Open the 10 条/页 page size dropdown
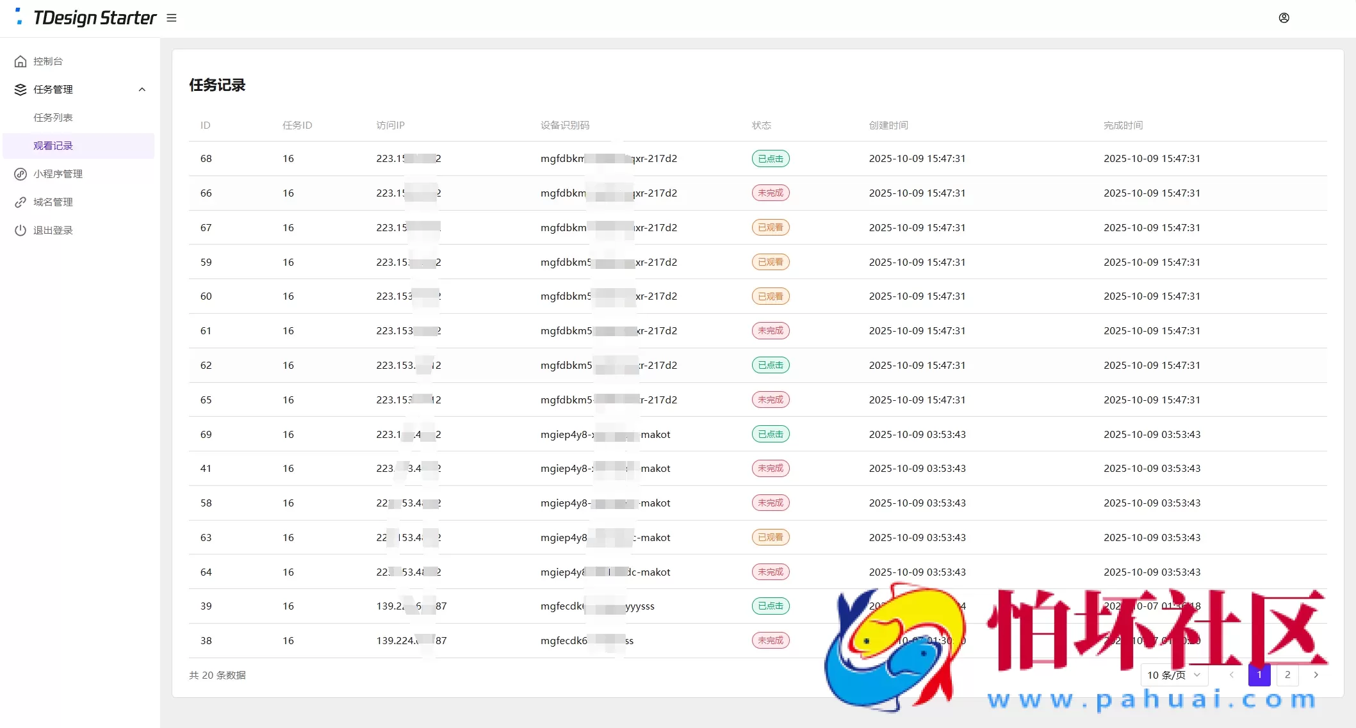Image resolution: width=1356 pixels, height=728 pixels. click(1173, 675)
